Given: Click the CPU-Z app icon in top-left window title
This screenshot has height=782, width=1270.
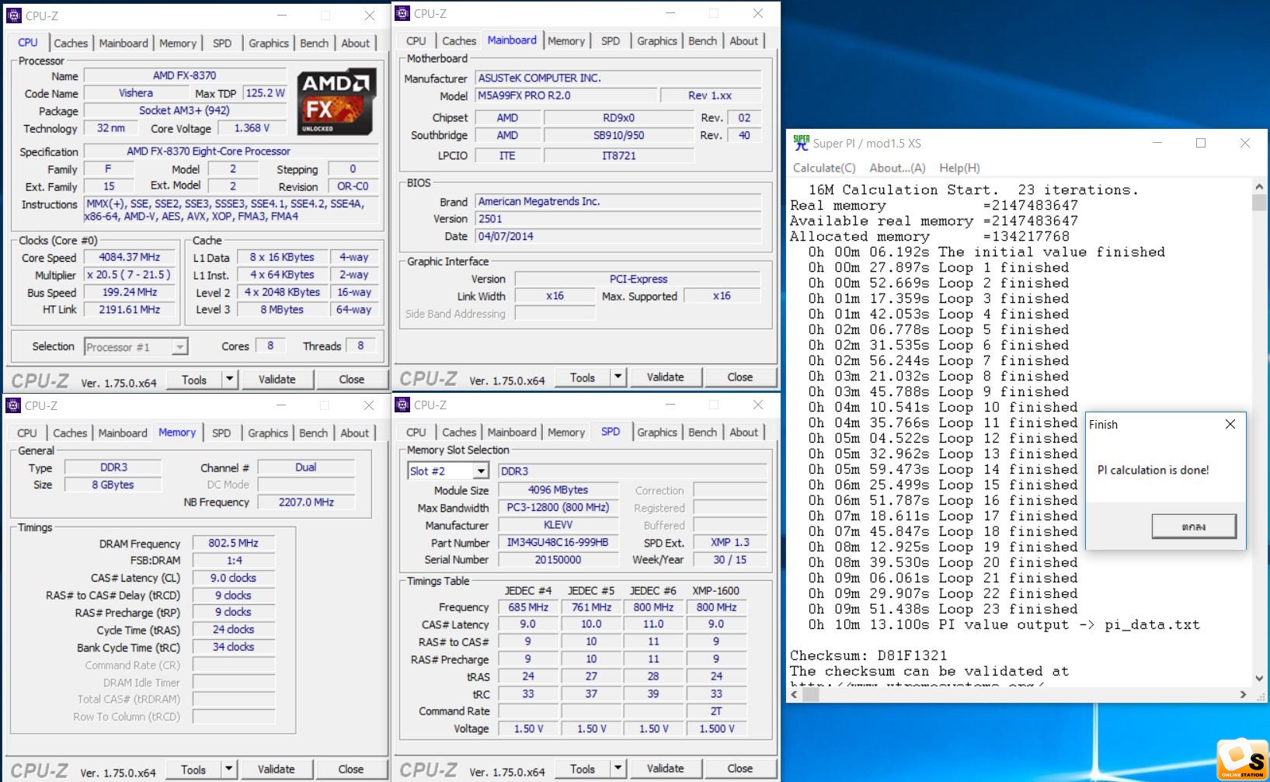Looking at the screenshot, I should 14,16.
